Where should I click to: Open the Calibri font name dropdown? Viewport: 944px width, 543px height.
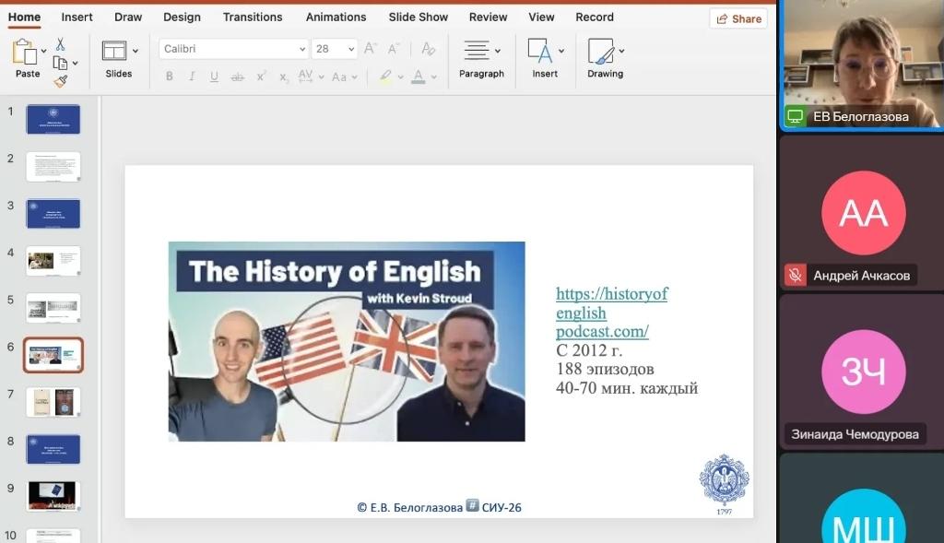pyautogui.click(x=302, y=49)
